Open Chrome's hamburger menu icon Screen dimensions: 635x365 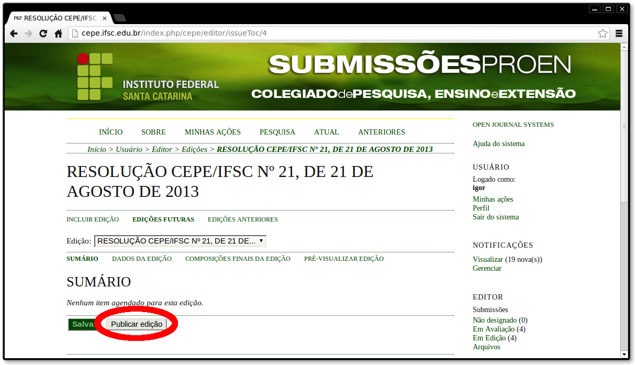pyautogui.click(x=619, y=33)
